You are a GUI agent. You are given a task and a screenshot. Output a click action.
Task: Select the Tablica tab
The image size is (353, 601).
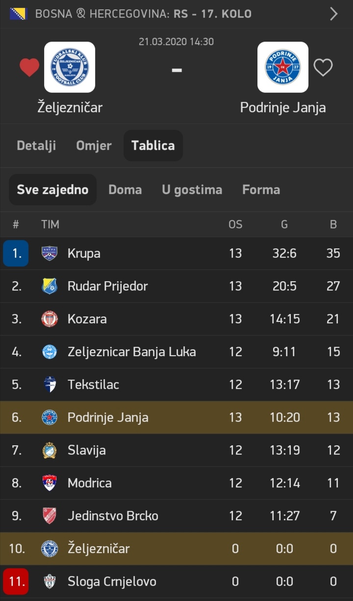[x=153, y=145]
